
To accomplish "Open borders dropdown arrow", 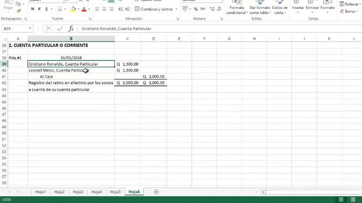I will (x=65, y=9).
